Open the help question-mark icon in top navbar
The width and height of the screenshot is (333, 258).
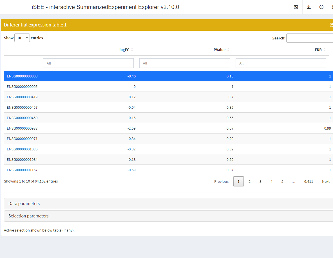321,7
